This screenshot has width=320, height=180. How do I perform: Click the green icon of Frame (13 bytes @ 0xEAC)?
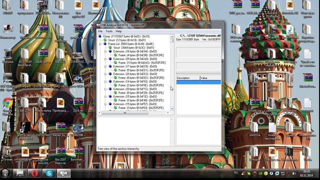point(115,62)
